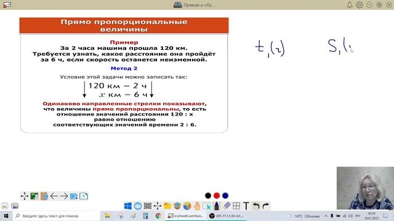This screenshot has height=221, width=394.
Task: Open the calculator icon in the taskbar
Action: (x=145, y=215)
